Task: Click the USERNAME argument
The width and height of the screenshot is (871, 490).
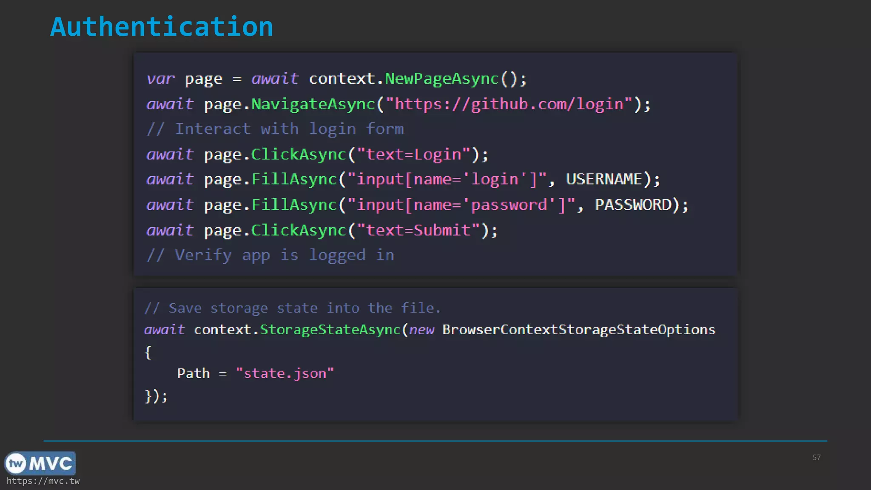Action: point(604,179)
